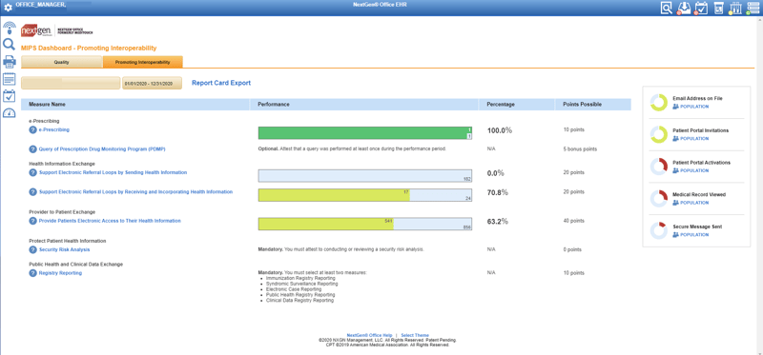This screenshot has width=763, height=355.
Task: Click the Provide Patients Electronic Access performance bar
Action: pyautogui.click(x=365, y=224)
